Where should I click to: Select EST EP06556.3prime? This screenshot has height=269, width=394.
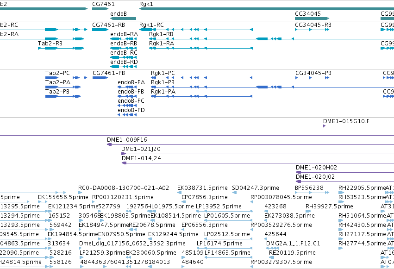[205, 225]
